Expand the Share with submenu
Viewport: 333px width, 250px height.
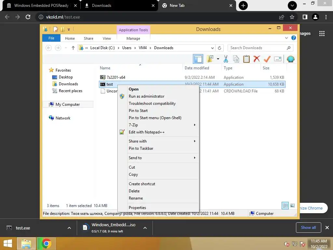158,141
